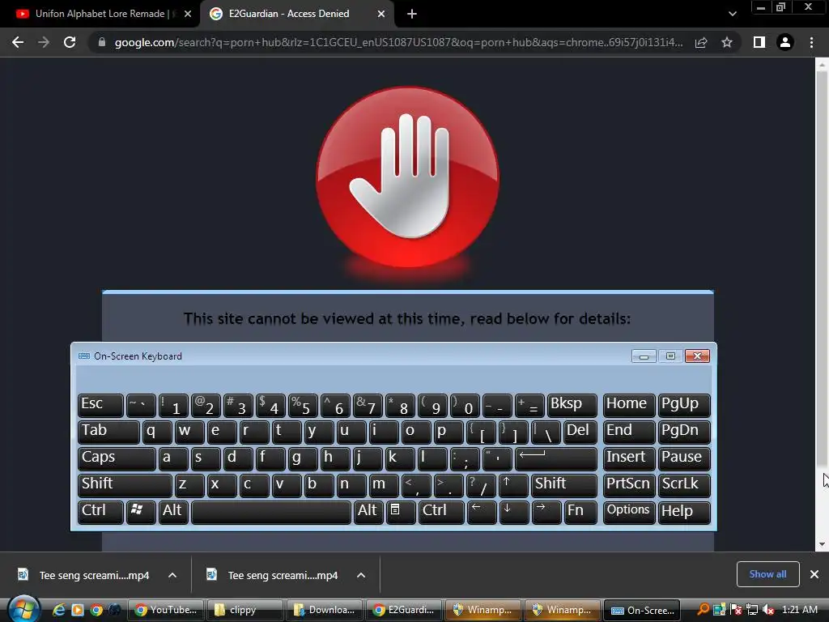Image resolution: width=829 pixels, height=622 pixels.
Task: Open the clippy folder from taskbar
Action: pos(244,610)
